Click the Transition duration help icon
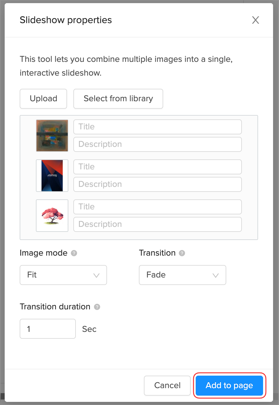Screen dimensions: 279x405 pyautogui.click(x=97, y=307)
